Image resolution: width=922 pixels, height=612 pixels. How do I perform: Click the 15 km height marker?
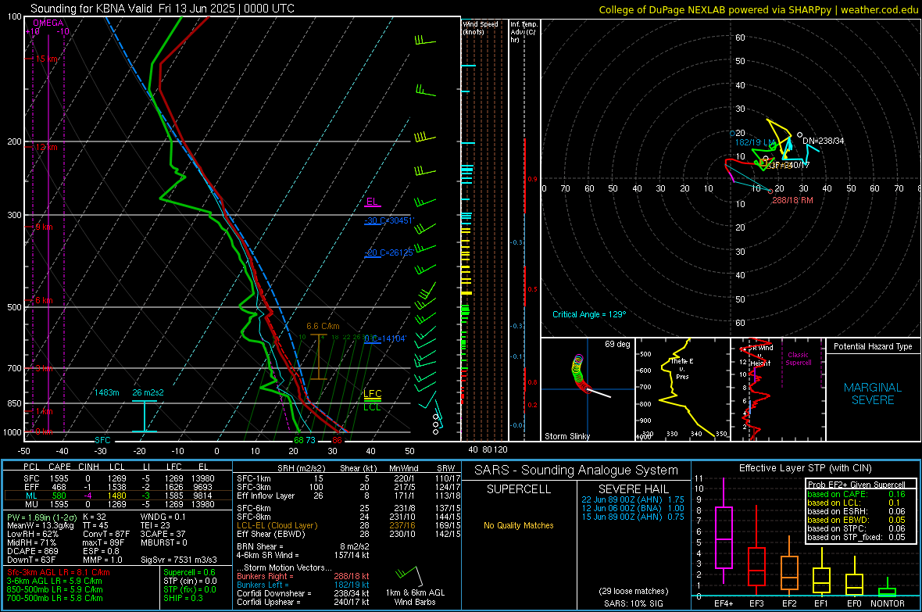point(47,59)
